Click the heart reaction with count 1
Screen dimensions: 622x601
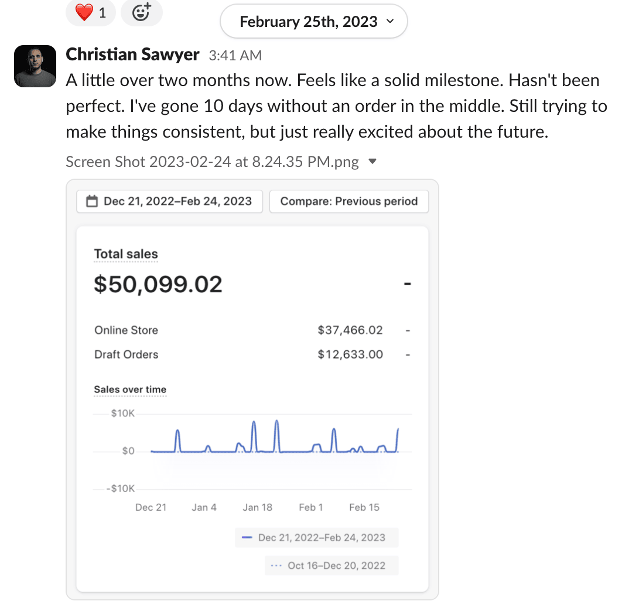tap(90, 13)
